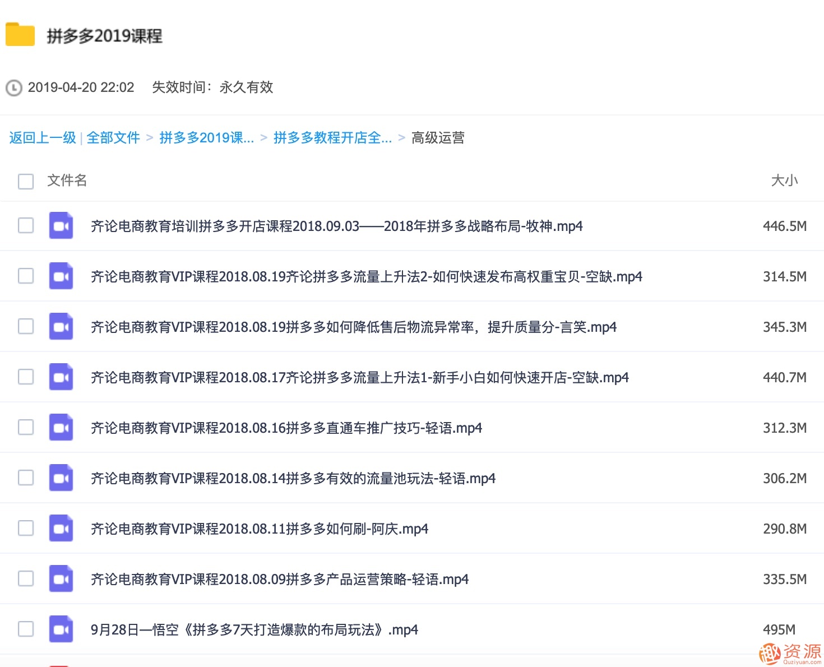Screen dimensions: 824x667
Task: Click the 495M size value
Action: click(x=779, y=630)
